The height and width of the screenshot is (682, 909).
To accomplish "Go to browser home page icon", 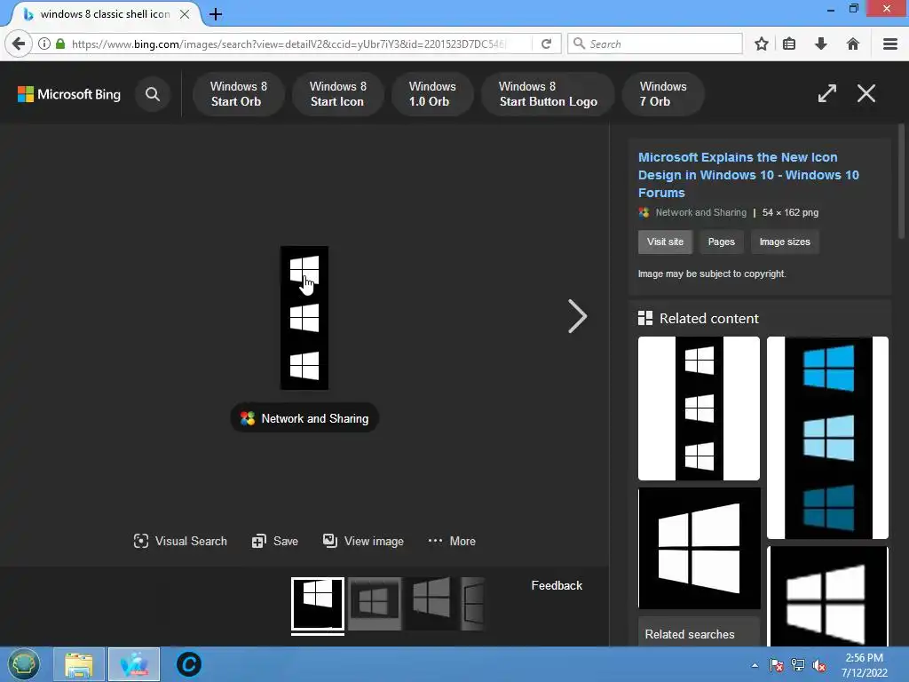I will (853, 44).
